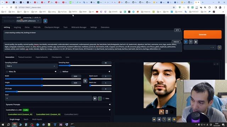Click the orange Generate button

point(203,35)
